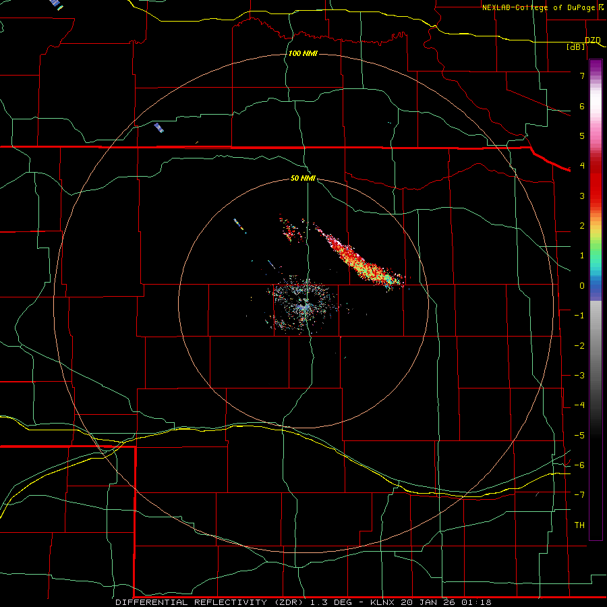Click the -4 dB tick label on scale

pyautogui.click(x=579, y=405)
